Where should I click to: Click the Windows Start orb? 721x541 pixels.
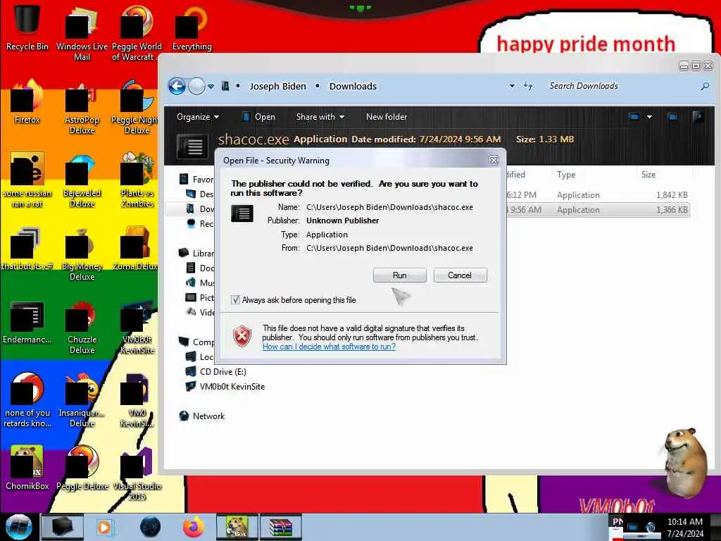[x=18, y=527]
